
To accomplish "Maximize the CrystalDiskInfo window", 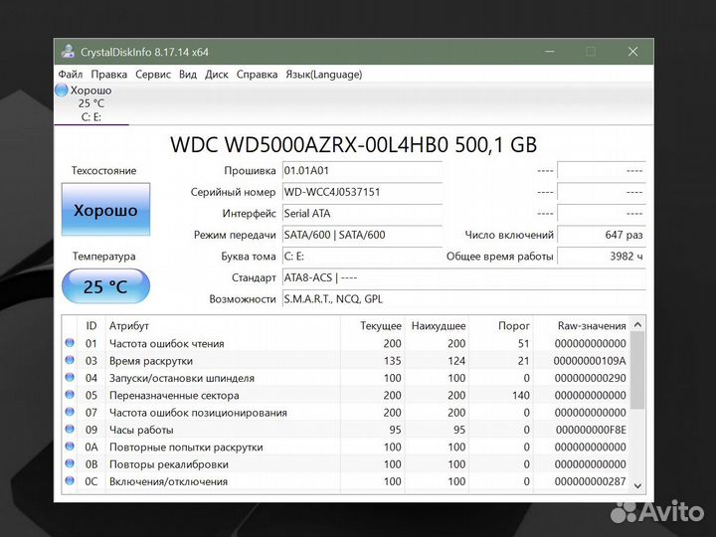I will [x=591, y=51].
